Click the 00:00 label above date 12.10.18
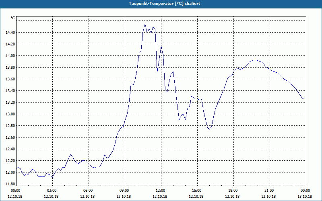 tap(15, 191)
